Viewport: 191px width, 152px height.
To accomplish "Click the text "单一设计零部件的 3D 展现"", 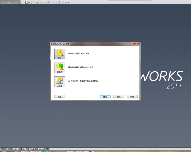I will 79,53.
